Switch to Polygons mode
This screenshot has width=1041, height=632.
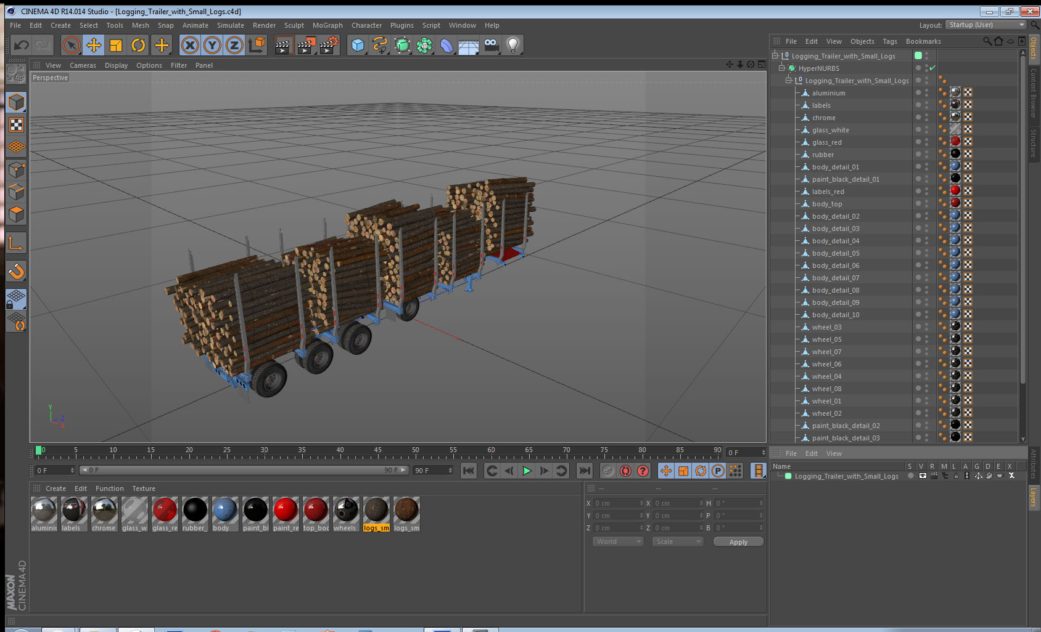click(17, 214)
